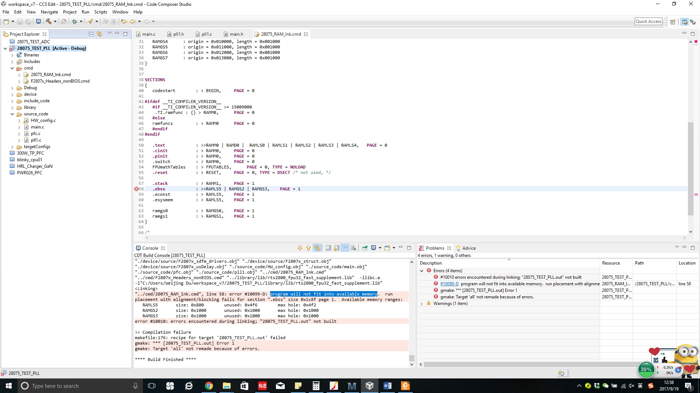This screenshot has width=700, height=393.
Task: Click the magnifier Search toolbar icon
Action: point(64,21)
